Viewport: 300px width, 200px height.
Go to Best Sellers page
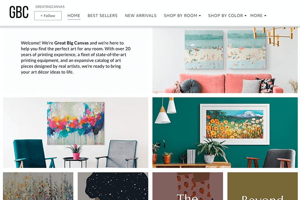click(102, 16)
